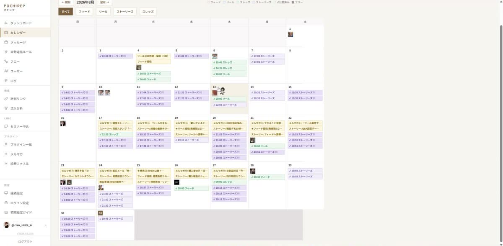The height and width of the screenshot is (246, 503).
Task: Open the 10:45 スレッズ entry on August 6
Action: coord(229,62)
